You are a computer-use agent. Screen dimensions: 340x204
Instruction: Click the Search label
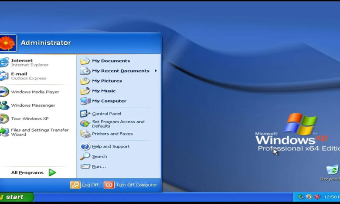click(x=99, y=157)
